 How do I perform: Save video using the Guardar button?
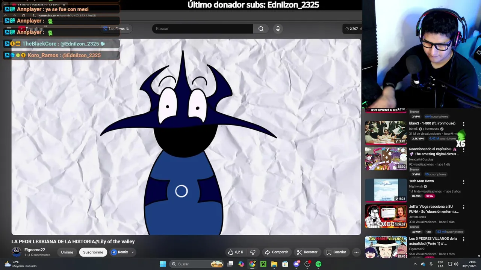pos(336,252)
